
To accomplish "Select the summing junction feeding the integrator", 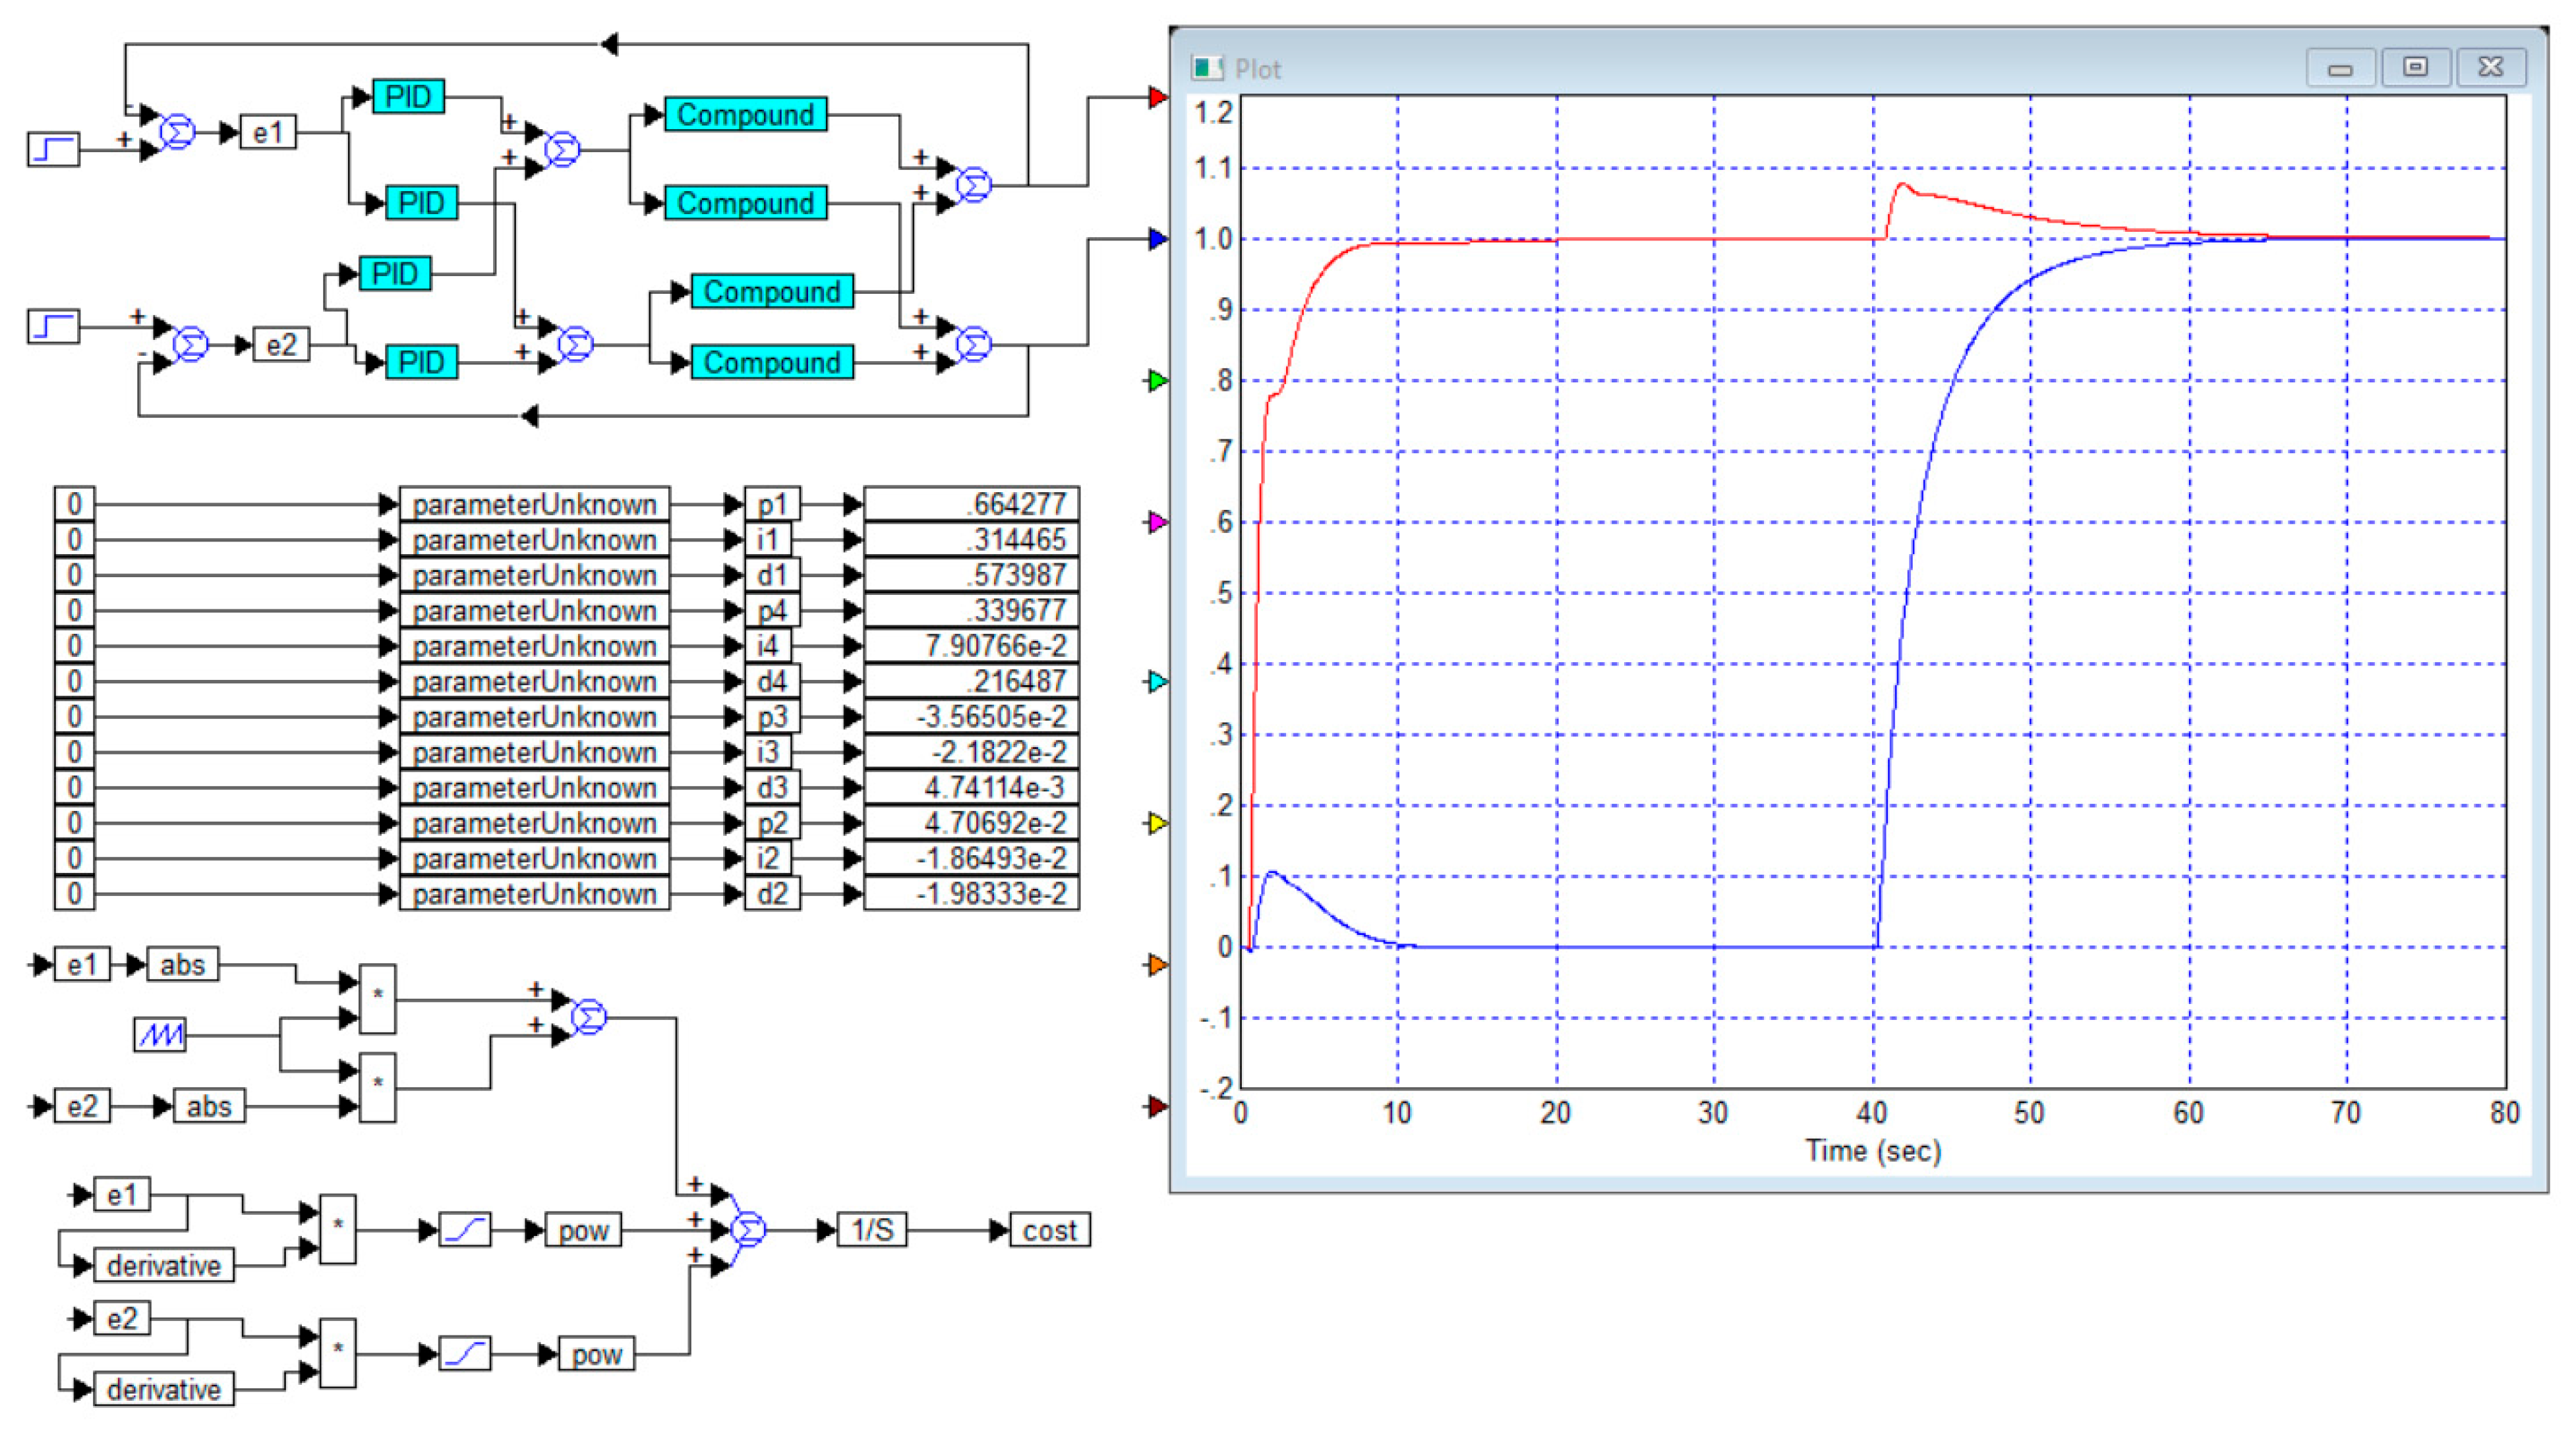I will (748, 1229).
